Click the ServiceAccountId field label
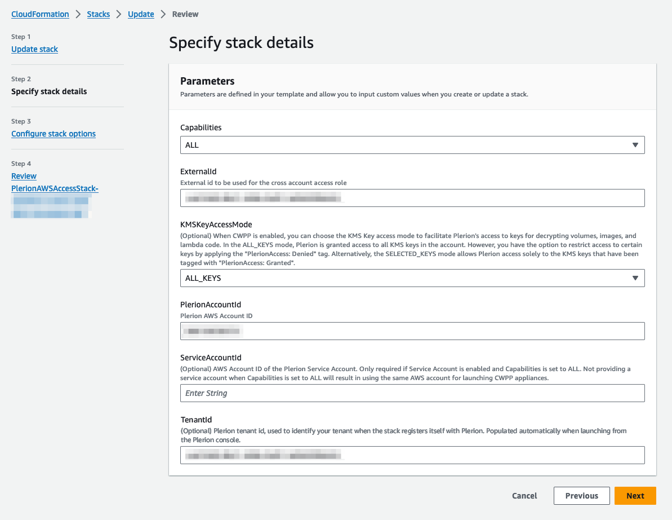Viewport: 672px width, 520px height. coord(211,358)
